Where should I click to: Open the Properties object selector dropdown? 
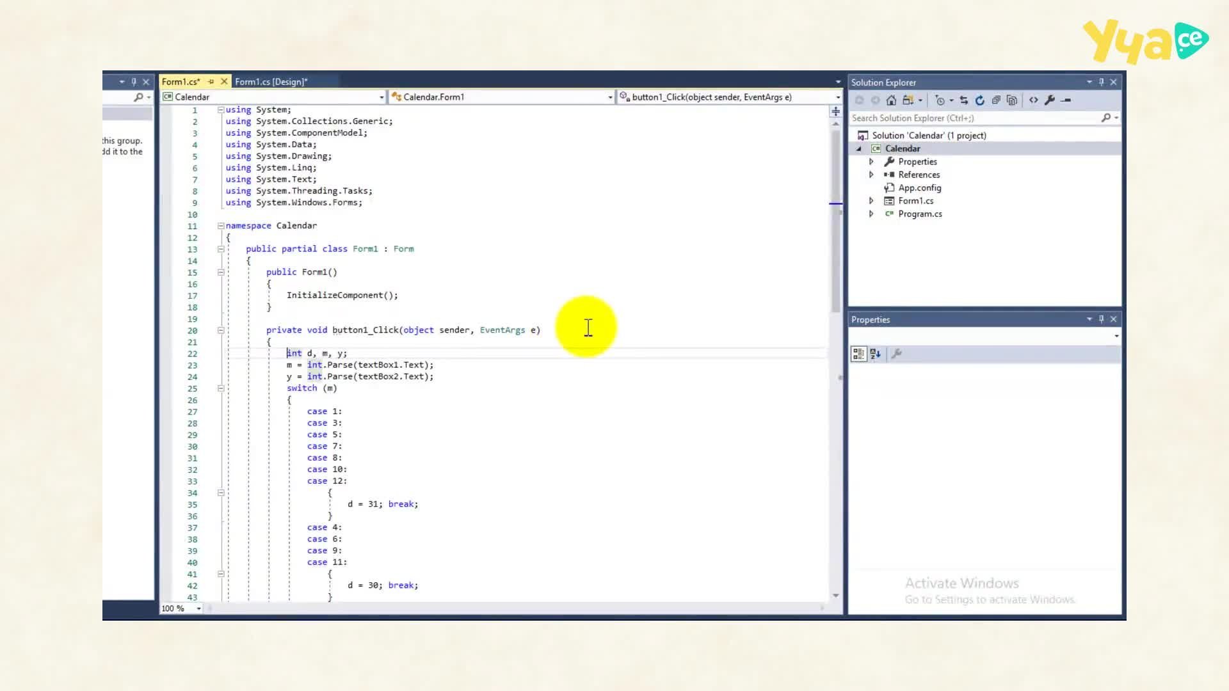pyautogui.click(x=1116, y=336)
